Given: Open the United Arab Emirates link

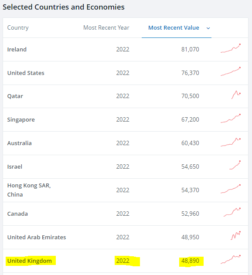Looking at the screenshot, I should click(37, 237).
